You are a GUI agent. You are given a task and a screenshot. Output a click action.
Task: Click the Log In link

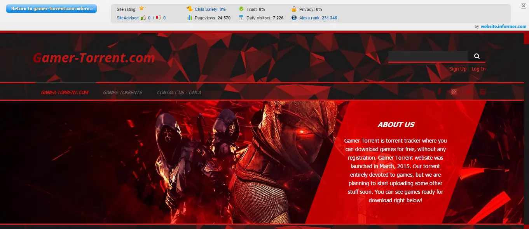pyautogui.click(x=478, y=69)
